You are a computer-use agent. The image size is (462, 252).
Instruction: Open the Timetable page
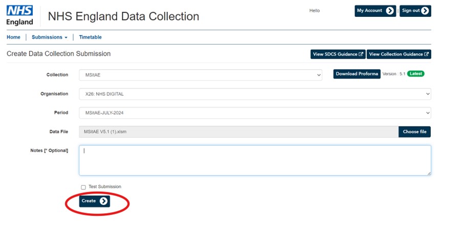pyautogui.click(x=90, y=37)
